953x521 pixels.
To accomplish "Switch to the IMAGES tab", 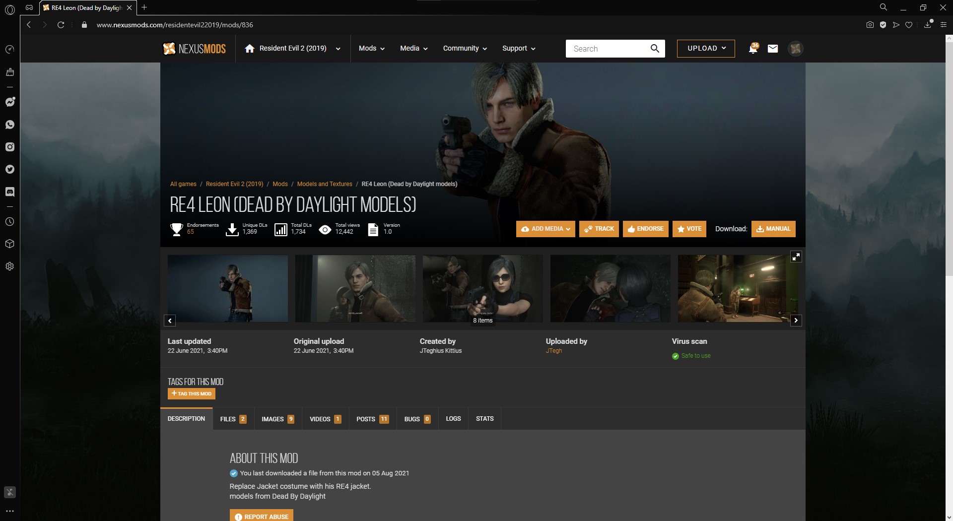I will pyautogui.click(x=278, y=419).
